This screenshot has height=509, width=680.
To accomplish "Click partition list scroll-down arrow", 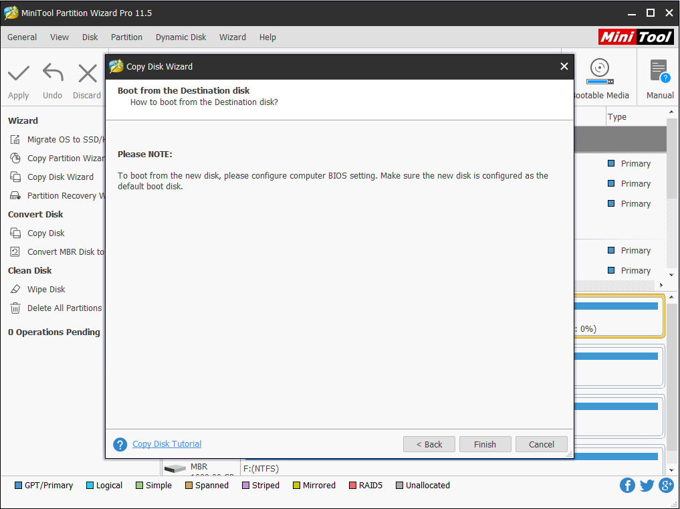I will (x=671, y=275).
